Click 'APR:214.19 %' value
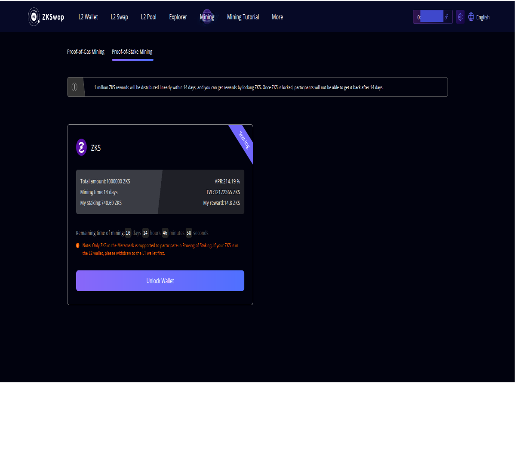 tap(227, 181)
